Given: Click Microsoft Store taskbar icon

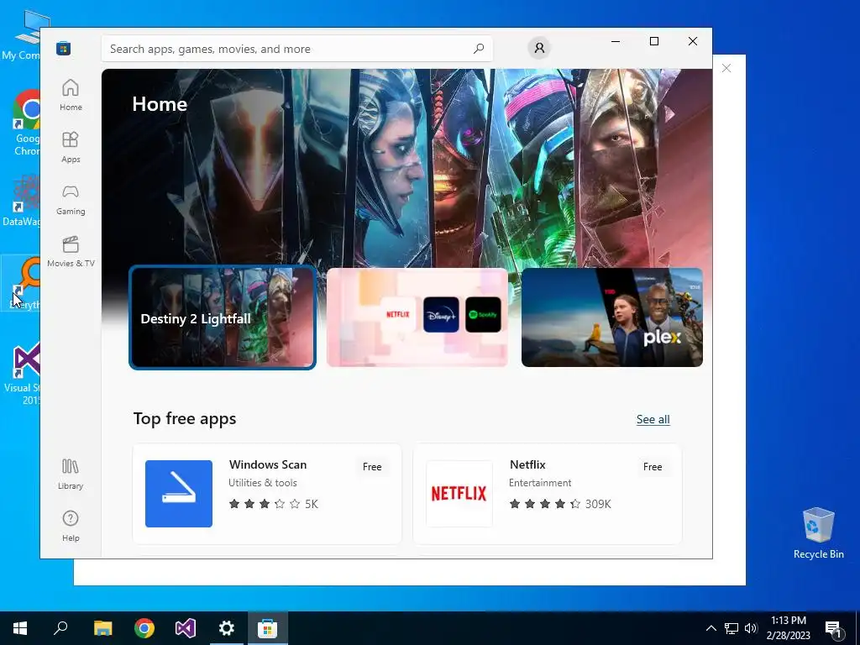Looking at the screenshot, I should (268, 628).
